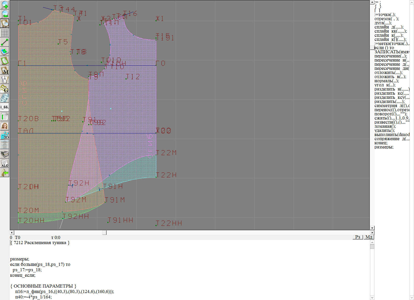The height and width of the screenshot is (300, 414).
Task: Click the zoom out magnifier icon
Action: (5, 14)
